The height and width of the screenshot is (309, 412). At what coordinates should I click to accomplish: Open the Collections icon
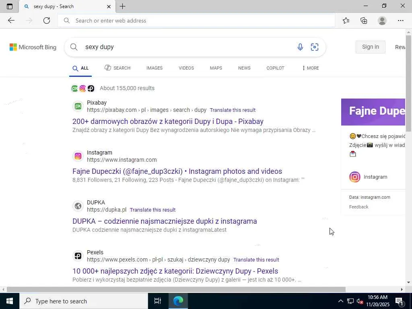pos(364,21)
